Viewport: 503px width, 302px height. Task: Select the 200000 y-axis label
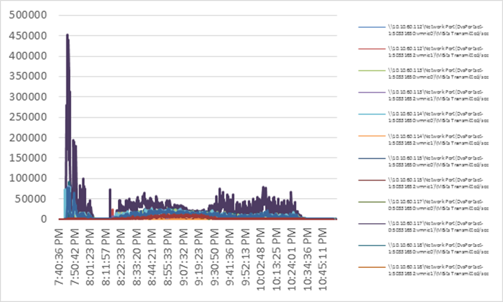click(x=28, y=137)
